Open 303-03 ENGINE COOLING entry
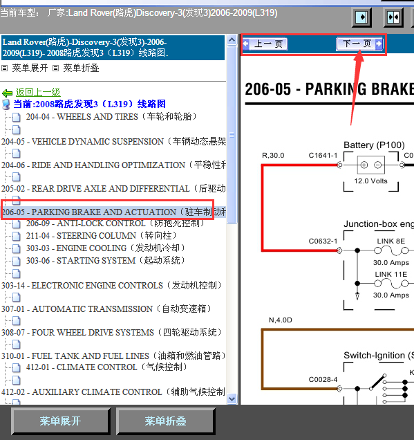 click(106, 248)
